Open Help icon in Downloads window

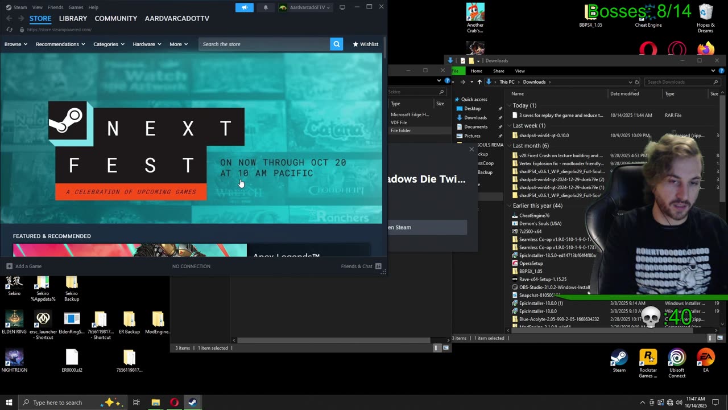[x=721, y=71]
